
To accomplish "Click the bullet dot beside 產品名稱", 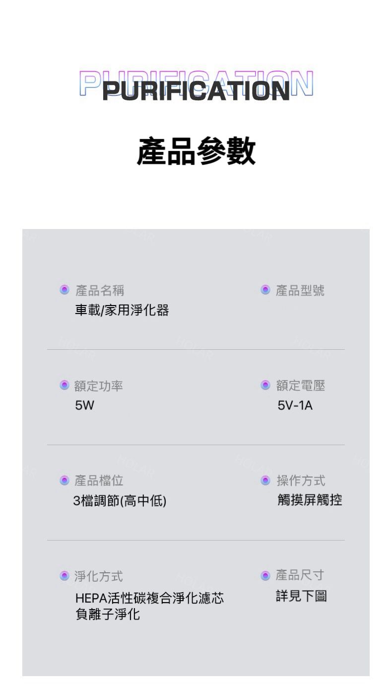I will [64, 290].
